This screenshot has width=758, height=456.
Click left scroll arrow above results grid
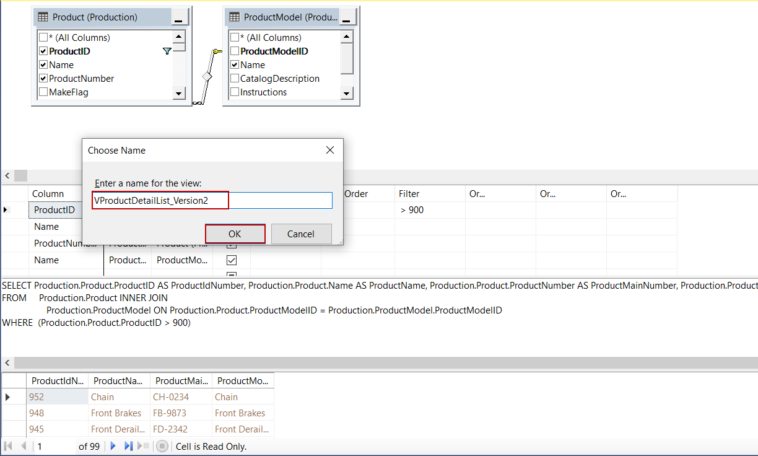(x=7, y=363)
